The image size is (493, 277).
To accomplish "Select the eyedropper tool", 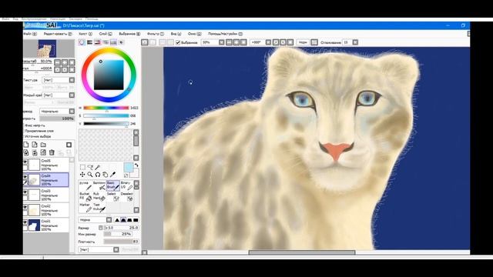I will tap(113, 175).
